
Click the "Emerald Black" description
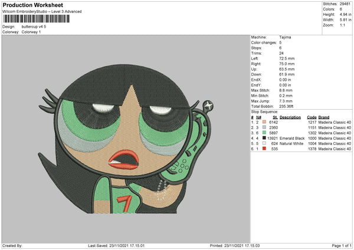pyautogui.click(x=292, y=139)
